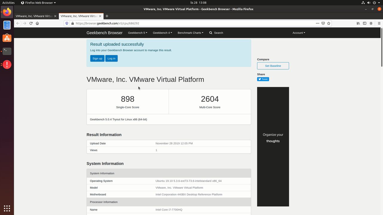Click the Motherboard 440BX value
This screenshot has width=383, height=215.
pyautogui.click(x=189, y=194)
